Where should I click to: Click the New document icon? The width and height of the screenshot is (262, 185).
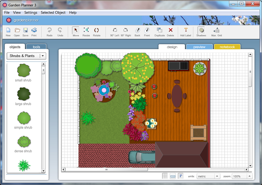(x=8, y=32)
